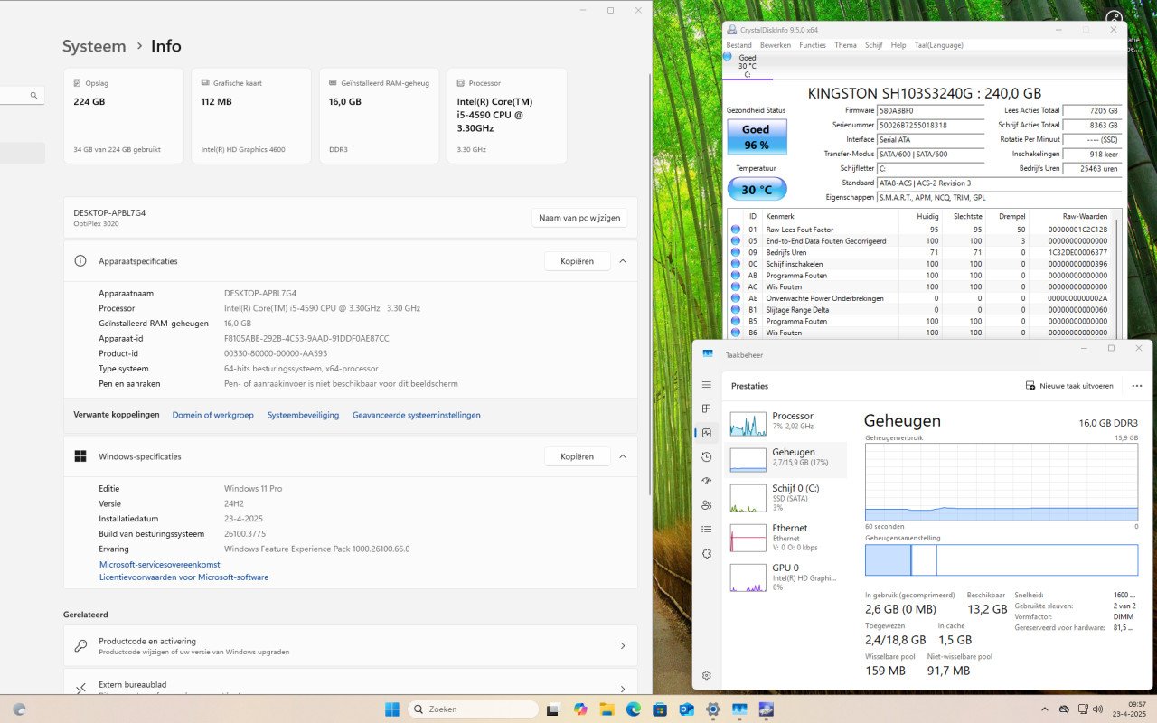Click Kopiëren in Windows-specificaties

[577, 456]
